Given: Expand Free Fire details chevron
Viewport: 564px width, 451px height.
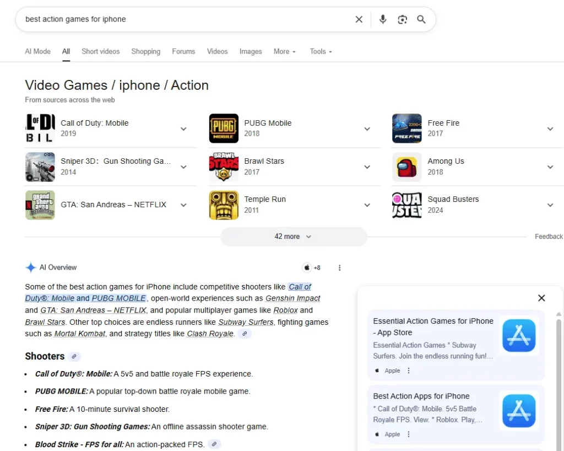Looking at the screenshot, I should [550, 129].
